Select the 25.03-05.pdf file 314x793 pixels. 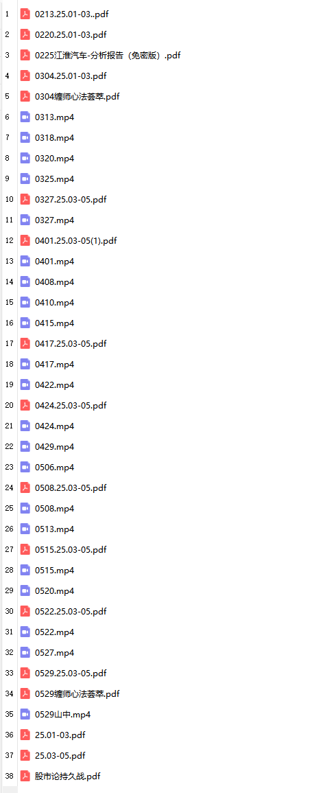click(x=60, y=755)
